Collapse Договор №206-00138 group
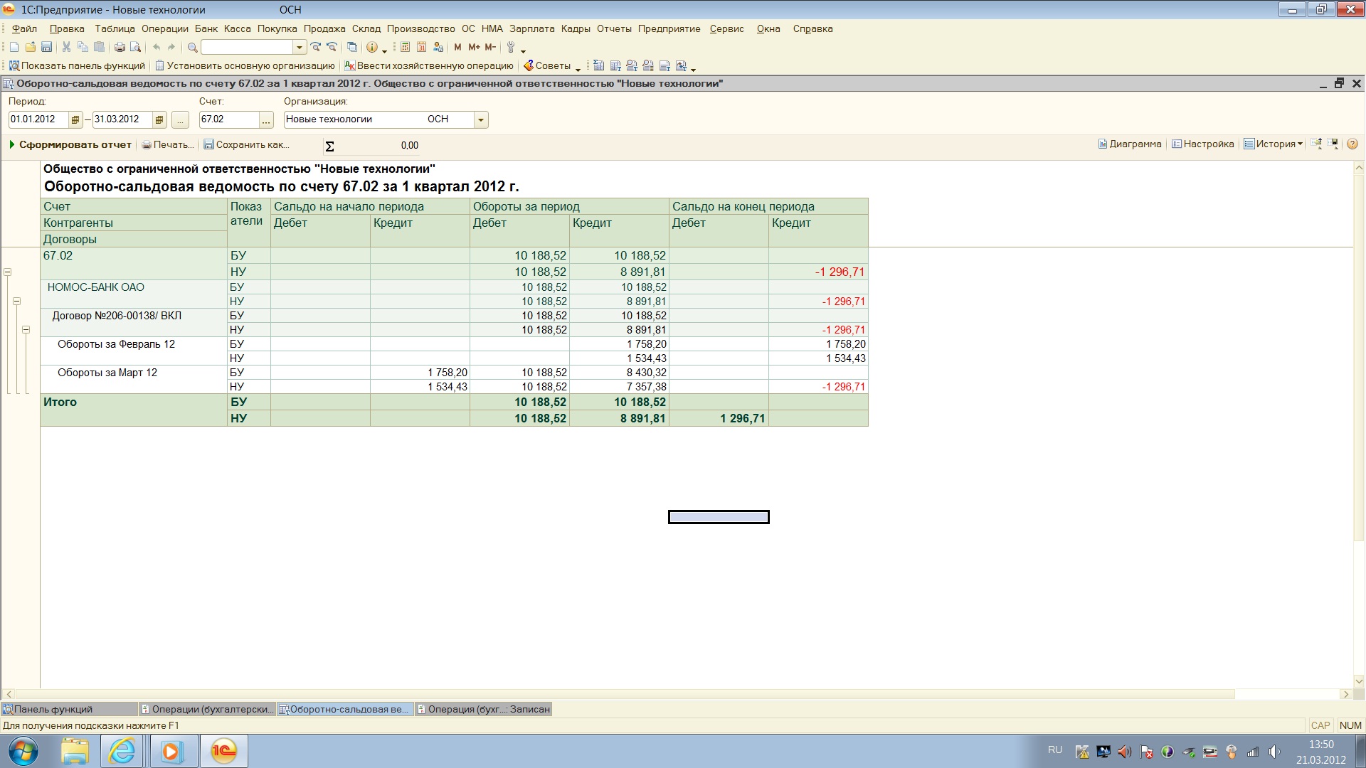The image size is (1366, 768). pos(26,330)
